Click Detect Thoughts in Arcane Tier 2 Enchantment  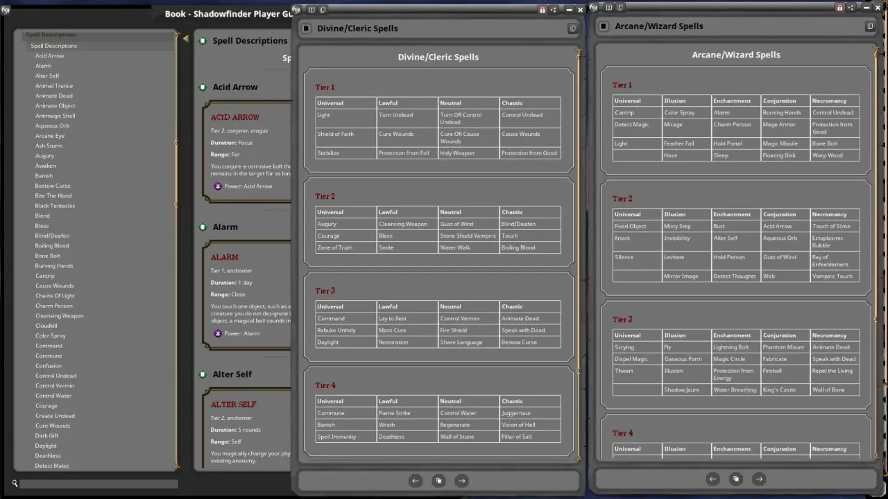pos(735,277)
